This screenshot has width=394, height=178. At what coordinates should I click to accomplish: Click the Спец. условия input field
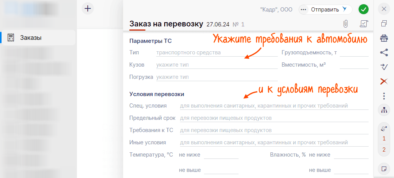(274, 106)
